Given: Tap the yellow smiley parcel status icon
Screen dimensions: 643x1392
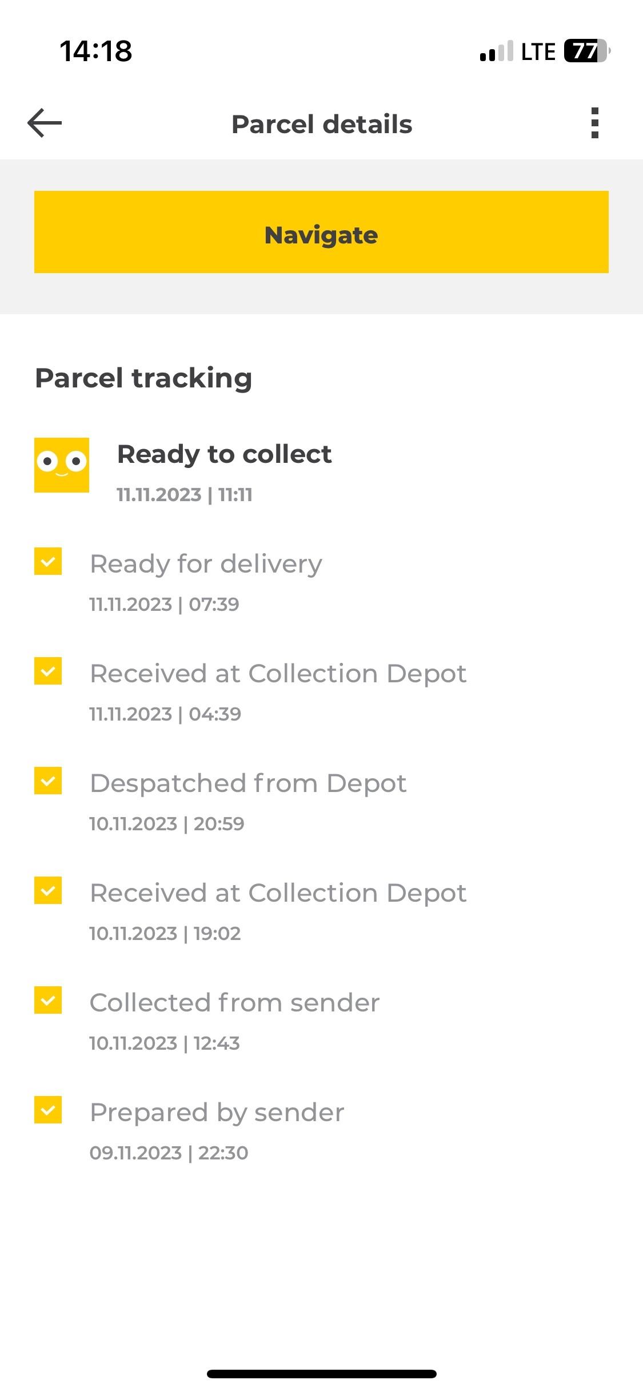Looking at the screenshot, I should pos(62,465).
